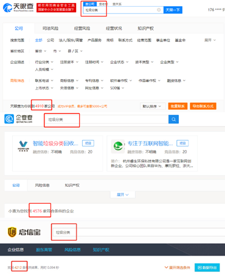The height and width of the screenshot is (275, 225).
Task: Open the 资本类型 dropdown
Action: [144, 62]
